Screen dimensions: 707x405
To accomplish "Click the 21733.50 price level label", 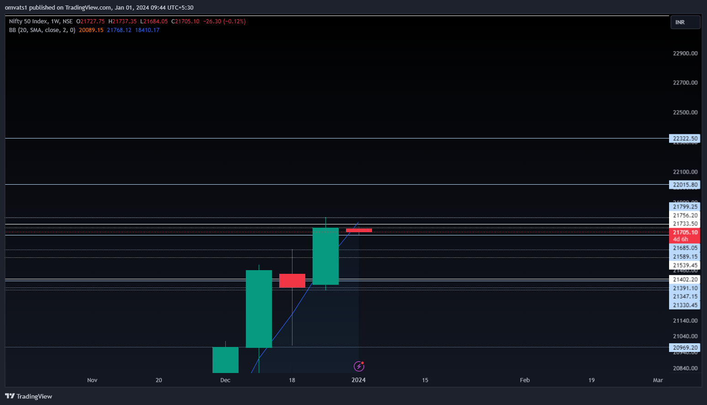I will pos(685,224).
